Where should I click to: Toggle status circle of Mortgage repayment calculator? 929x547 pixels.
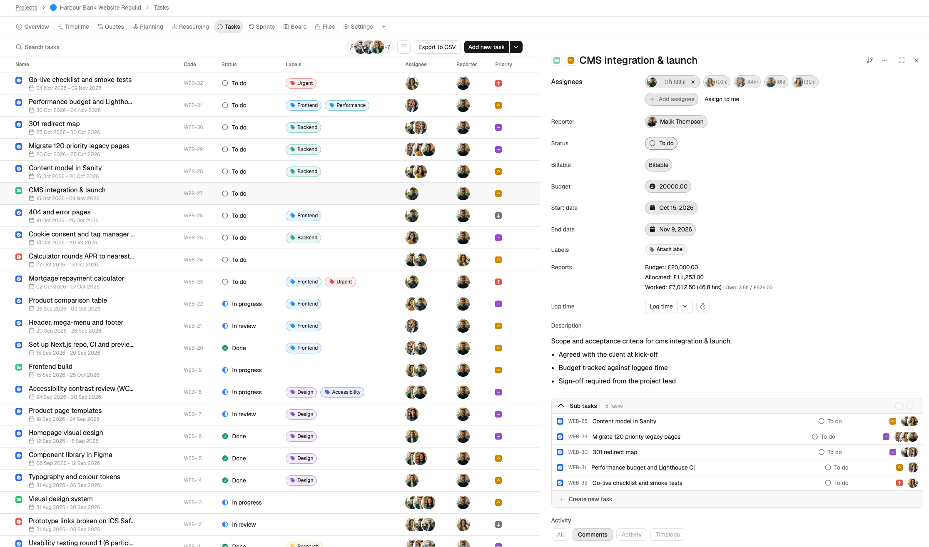pyautogui.click(x=225, y=282)
